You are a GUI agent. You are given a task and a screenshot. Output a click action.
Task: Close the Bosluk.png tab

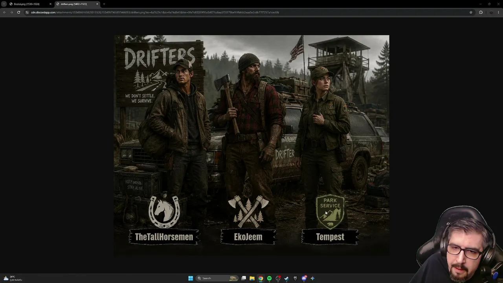coord(50,4)
